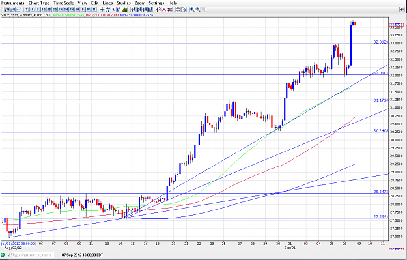Switch to 15 minute time scale
407x260 pixels.
click(x=49, y=10)
